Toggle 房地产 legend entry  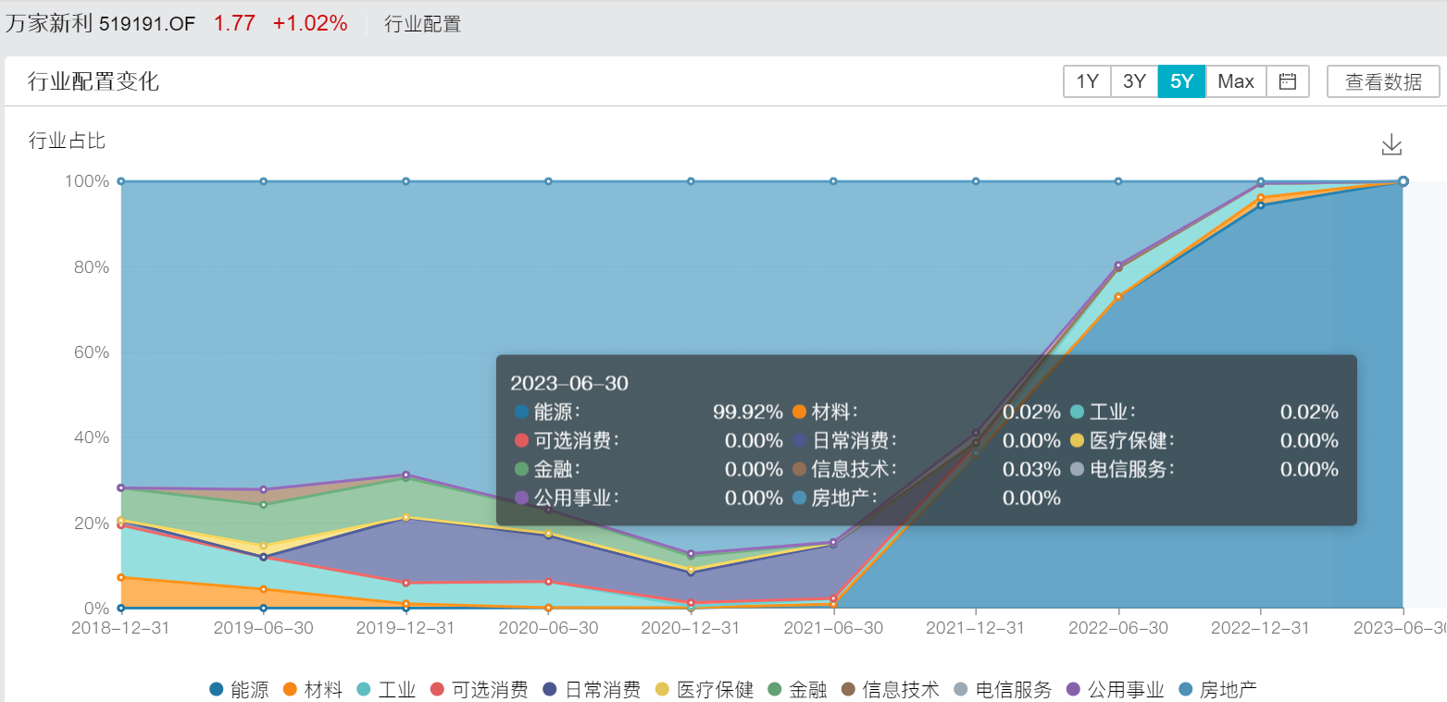tap(1217, 689)
